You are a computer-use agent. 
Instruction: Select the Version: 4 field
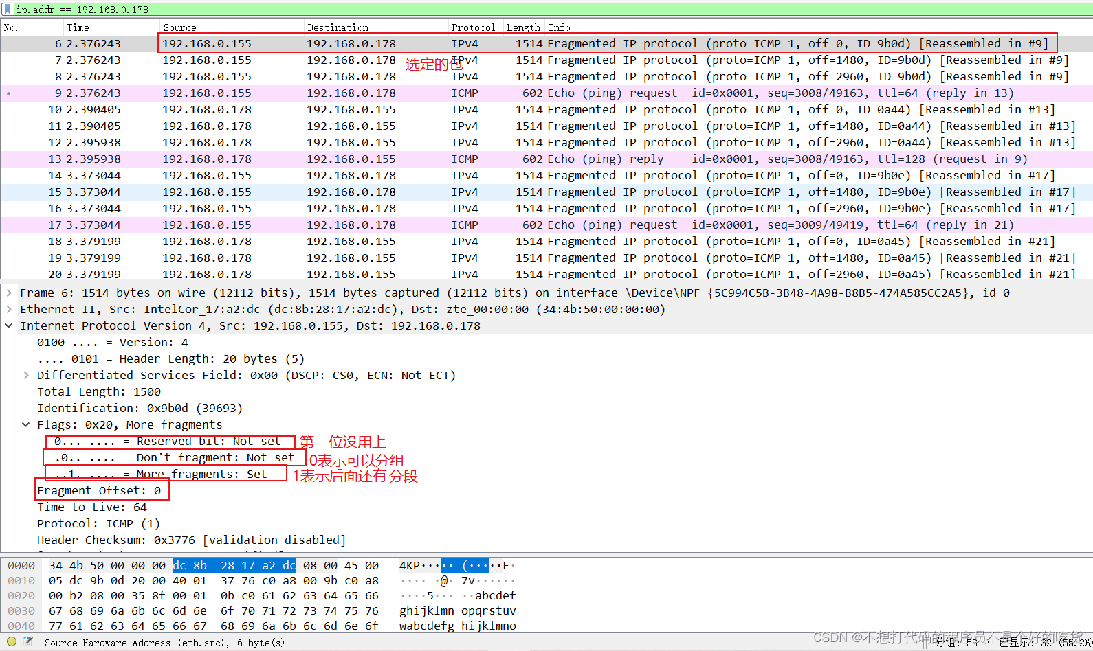click(x=113, y=342)
